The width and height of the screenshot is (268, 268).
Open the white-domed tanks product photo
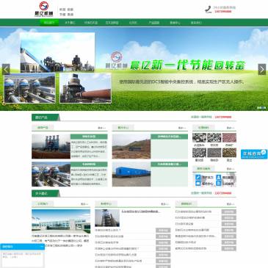(51, 174)
